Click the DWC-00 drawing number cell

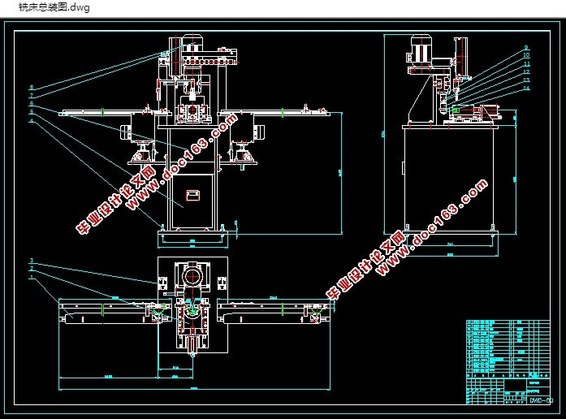[540, 400]
